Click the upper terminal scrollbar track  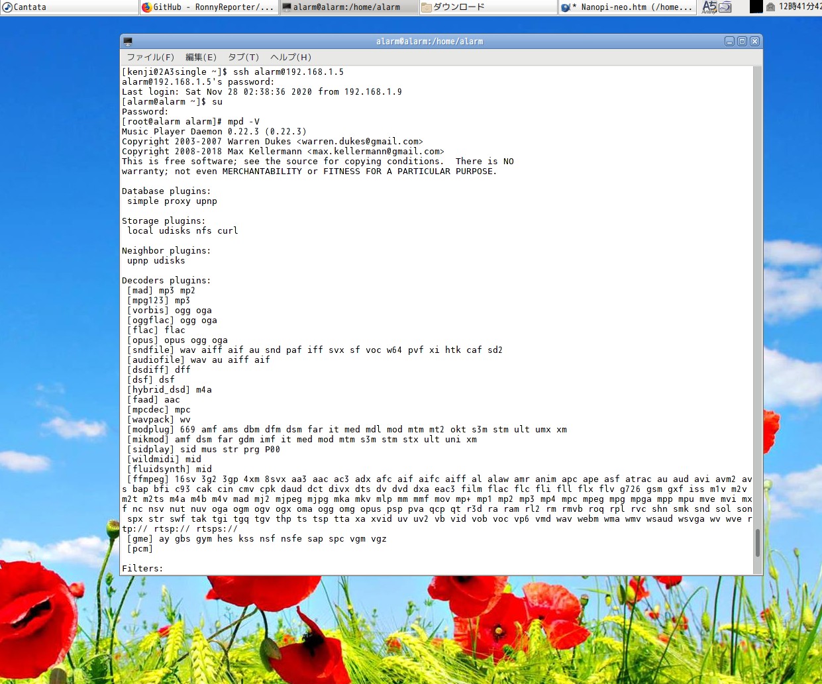(758, 265)
